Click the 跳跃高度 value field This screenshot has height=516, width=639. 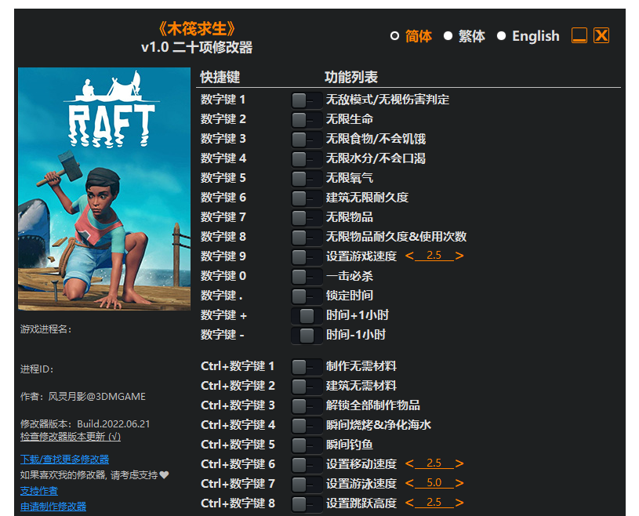(434, 503)
